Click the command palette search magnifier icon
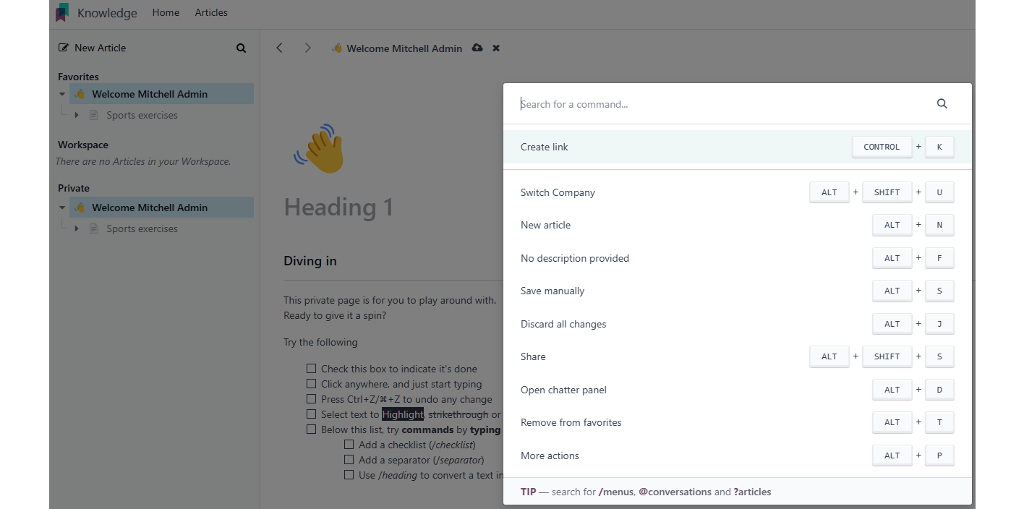 click(x=942, y=103)
